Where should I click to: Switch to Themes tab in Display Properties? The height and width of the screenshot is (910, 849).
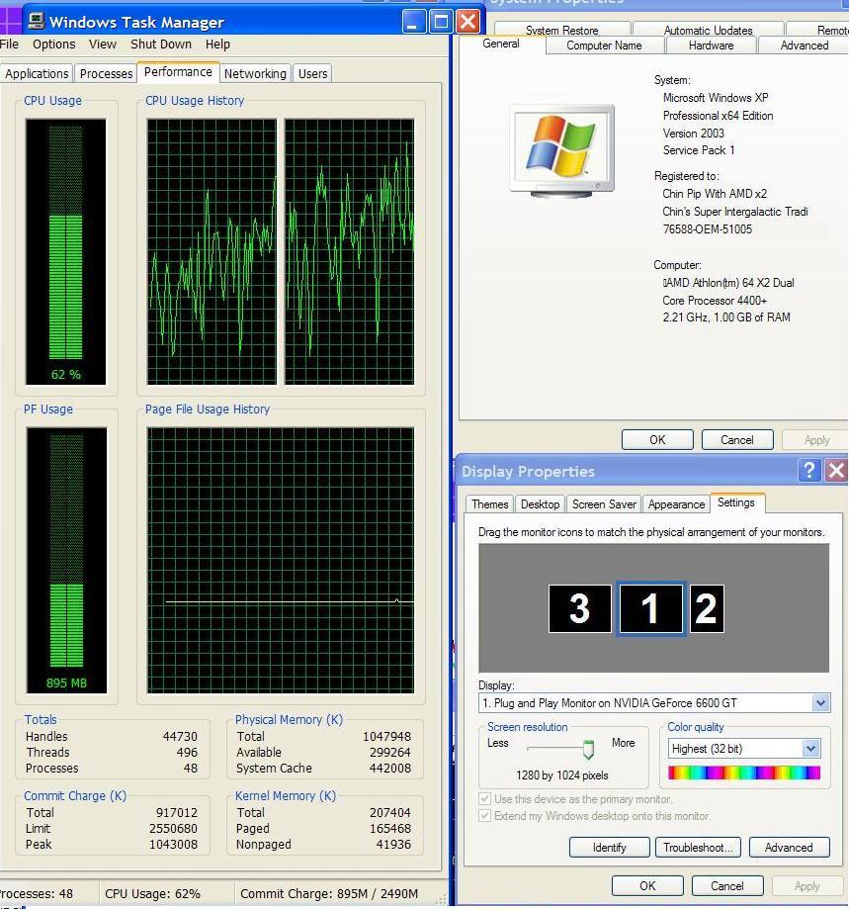pos(490,503)
